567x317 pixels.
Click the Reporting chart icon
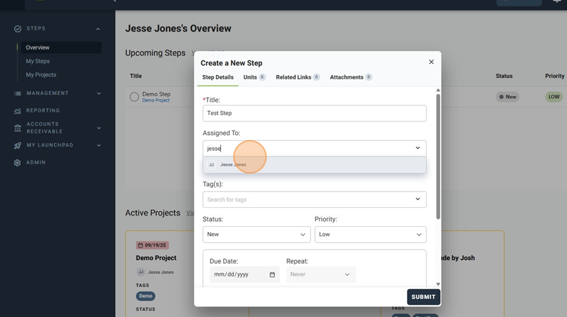pos(18,111)
